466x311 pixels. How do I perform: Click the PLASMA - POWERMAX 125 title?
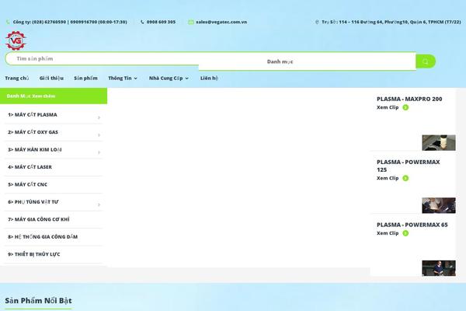[x=409, y=166]
